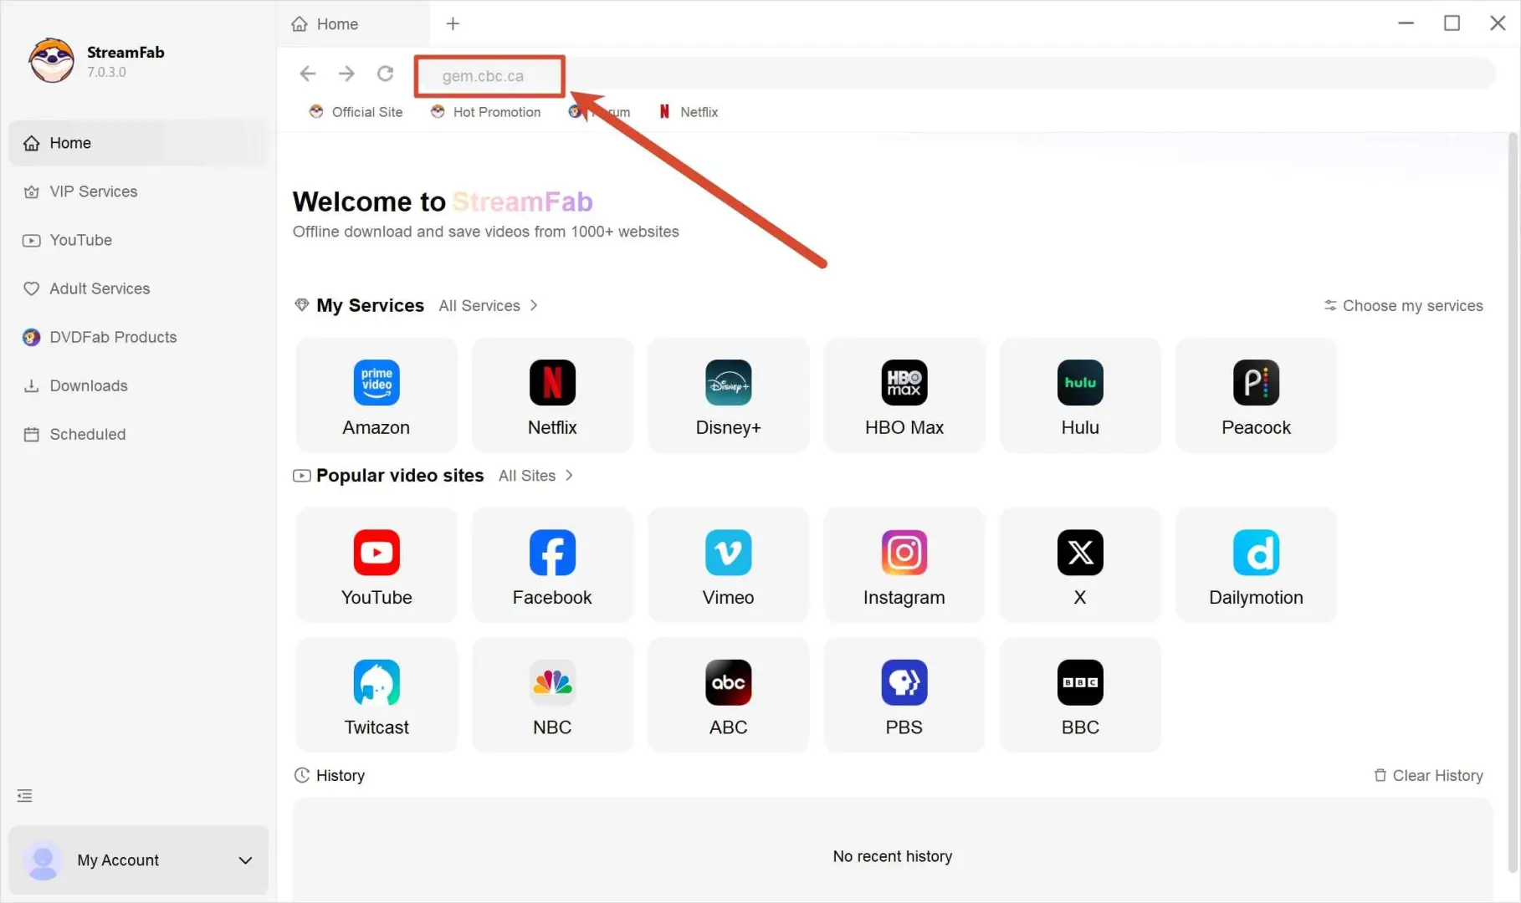This screenshot has height=903, width=1521.
Task: Open the Facebook video site
Action: (552, 565)
